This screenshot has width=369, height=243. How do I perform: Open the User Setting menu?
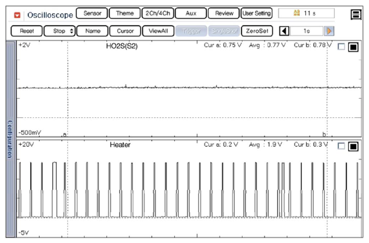(256, 13)
